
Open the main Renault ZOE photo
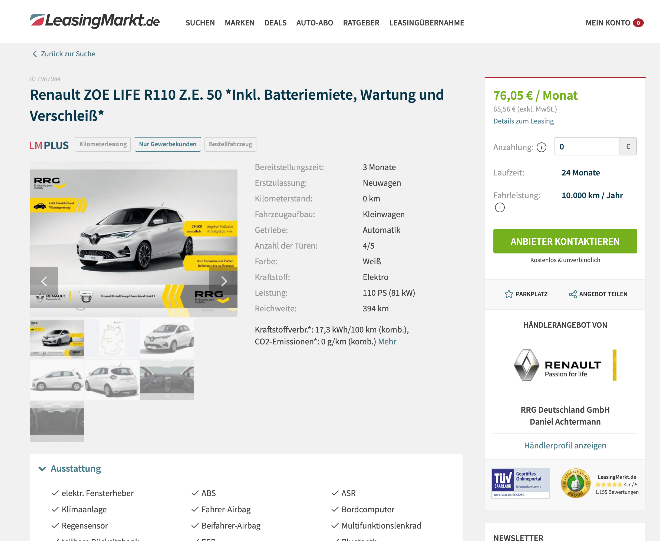click(134, 239)
